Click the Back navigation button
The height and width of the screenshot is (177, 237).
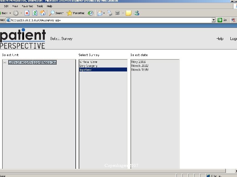click(x=4, y=13)
